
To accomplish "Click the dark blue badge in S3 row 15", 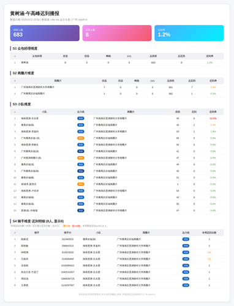I will 81,211.
